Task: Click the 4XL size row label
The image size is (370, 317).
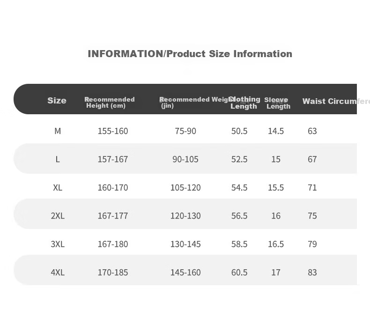Action: (58, 273)
